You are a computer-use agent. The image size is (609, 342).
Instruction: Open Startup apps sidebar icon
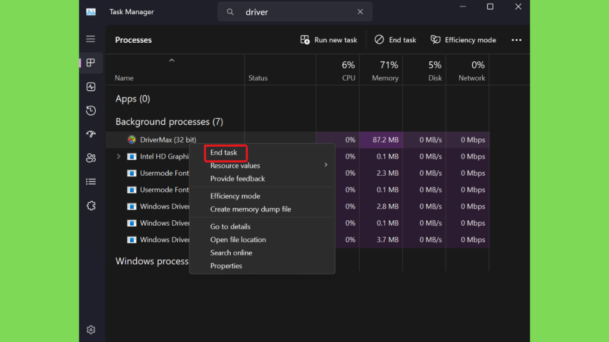(90, 134)
